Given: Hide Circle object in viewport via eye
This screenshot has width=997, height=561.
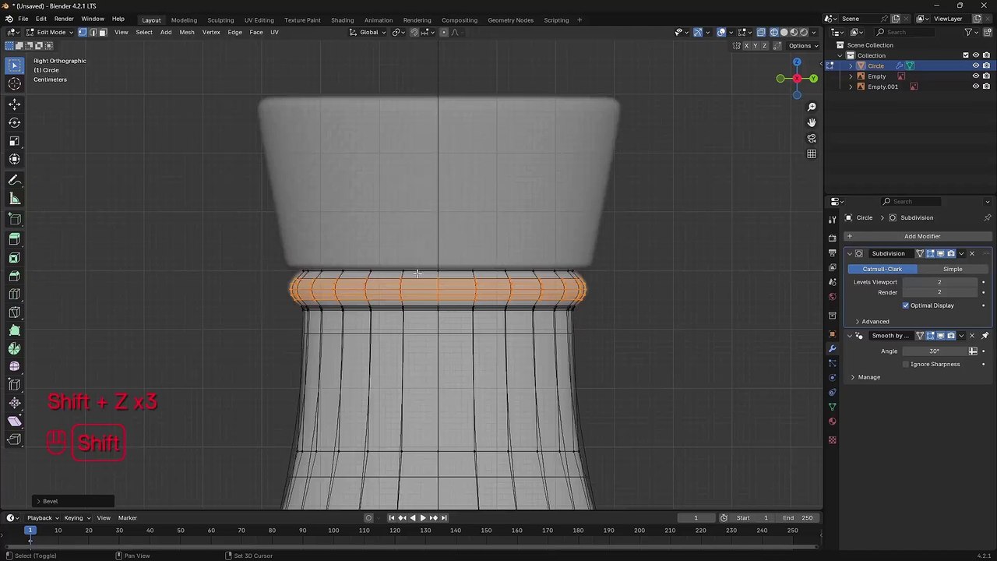Looking at the screenshot, I should point(975,65).
